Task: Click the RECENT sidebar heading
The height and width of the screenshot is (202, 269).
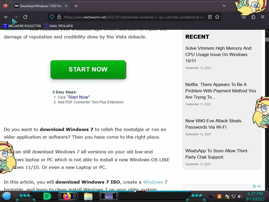Action: [x=197, y=37]
